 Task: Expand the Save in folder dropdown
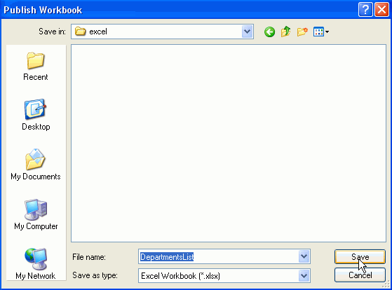(x=248, y=32)
